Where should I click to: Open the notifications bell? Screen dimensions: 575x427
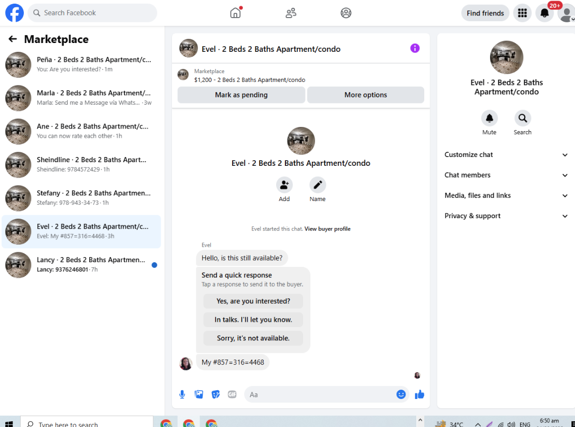[x=544, y=13]
